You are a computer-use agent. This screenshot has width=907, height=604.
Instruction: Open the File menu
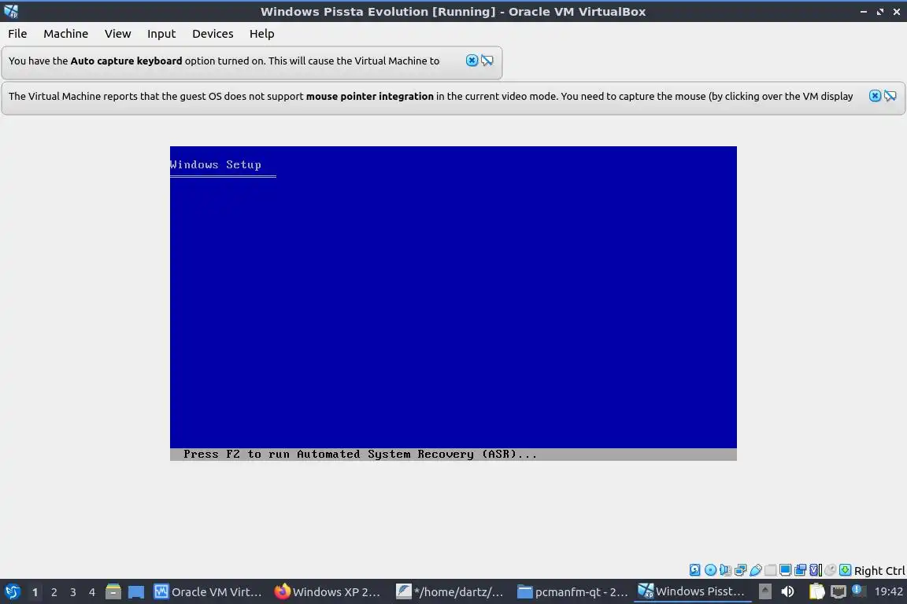pyautogui.click(x=17, y=34)
